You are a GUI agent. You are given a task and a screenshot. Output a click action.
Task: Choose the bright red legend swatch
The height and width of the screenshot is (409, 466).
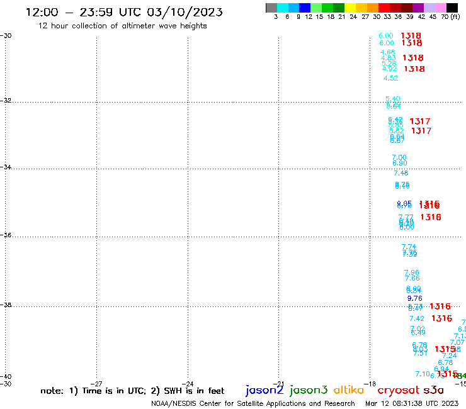pos(384,8)
